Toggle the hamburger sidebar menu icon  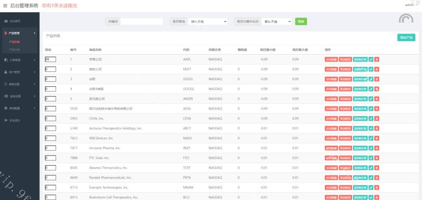point(5,6)
